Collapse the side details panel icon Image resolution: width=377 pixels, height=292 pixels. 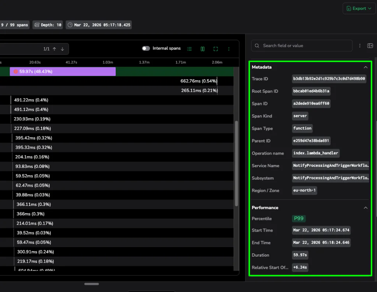[x=370, y=46]
